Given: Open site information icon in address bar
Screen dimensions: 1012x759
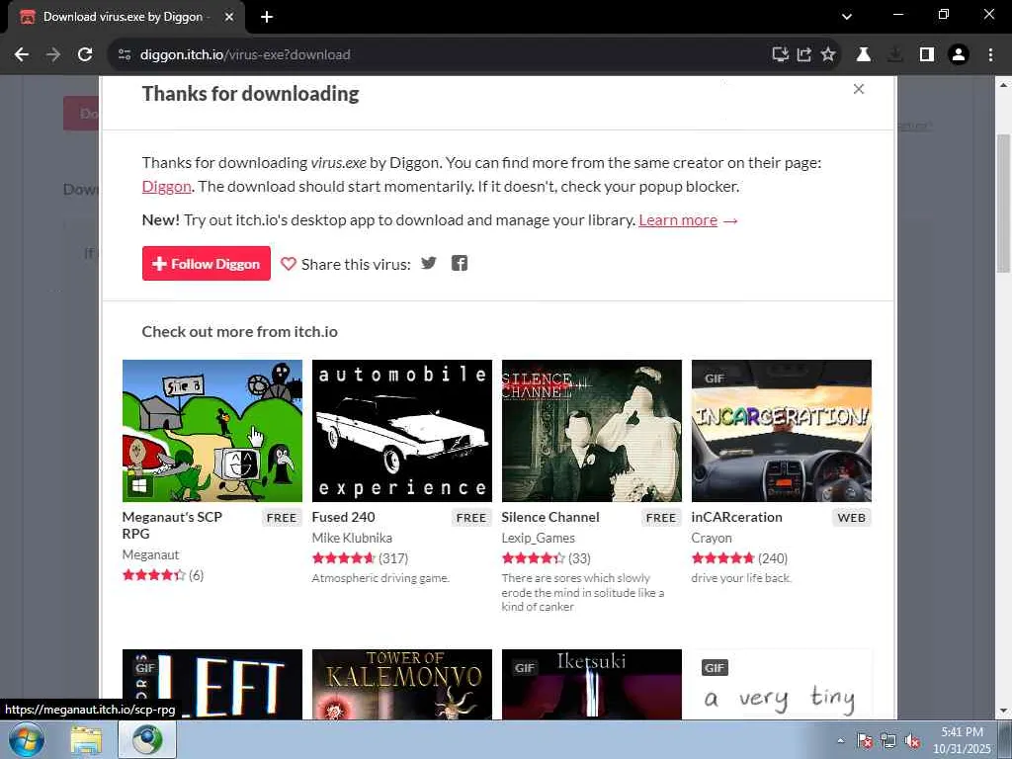Looking at the screenshot, I should 125,55.
